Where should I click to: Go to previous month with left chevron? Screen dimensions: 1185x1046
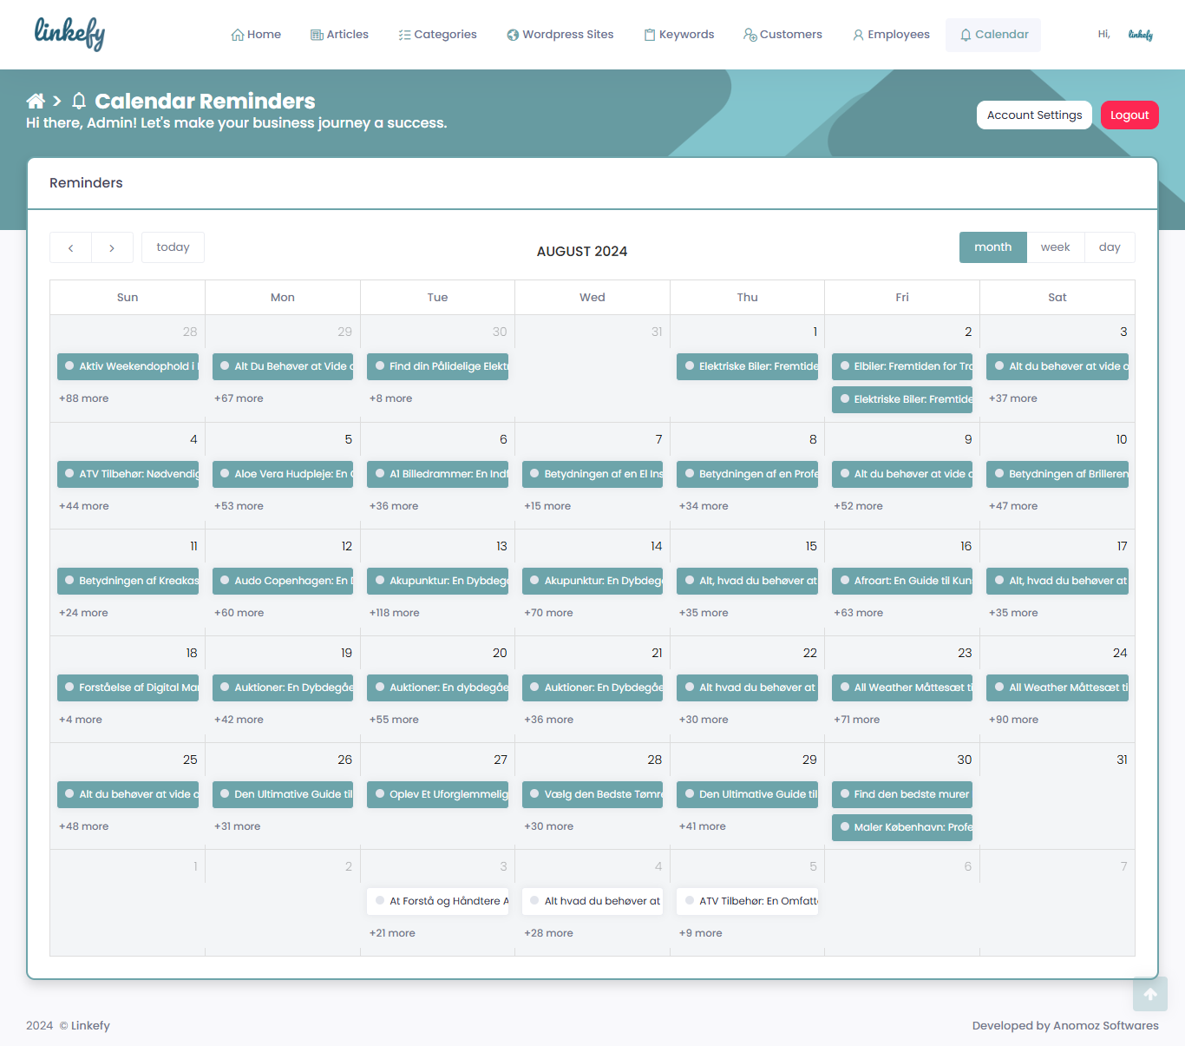[x=70, y=247]
